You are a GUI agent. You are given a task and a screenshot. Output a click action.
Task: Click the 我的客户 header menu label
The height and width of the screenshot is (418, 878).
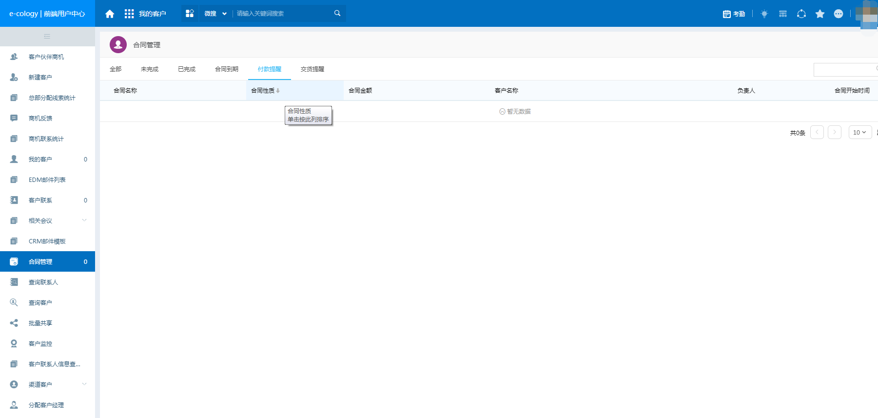click(x=152, y=14)
